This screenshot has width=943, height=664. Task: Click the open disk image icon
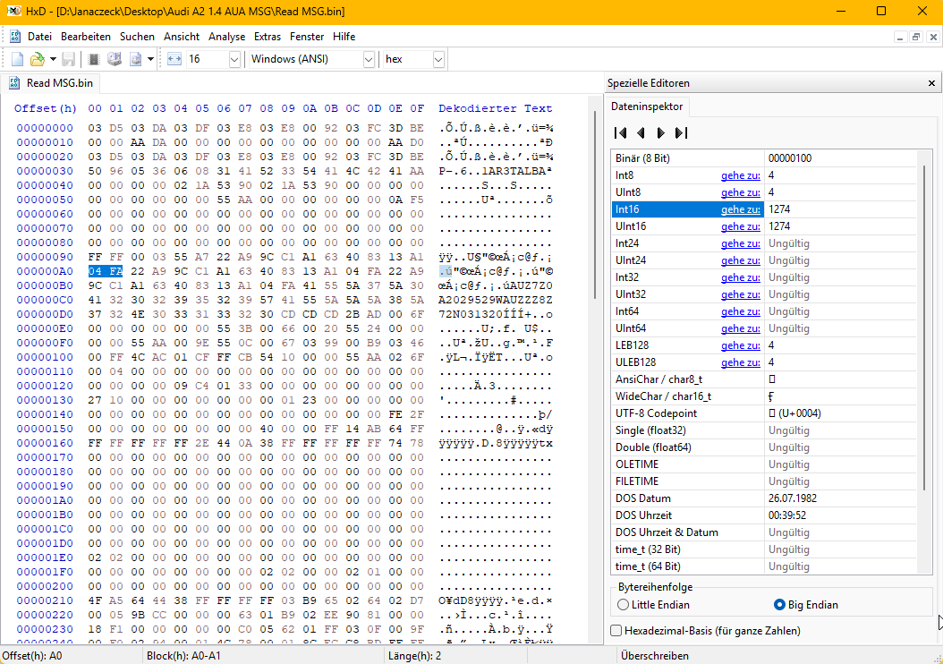tap(136, 59)
